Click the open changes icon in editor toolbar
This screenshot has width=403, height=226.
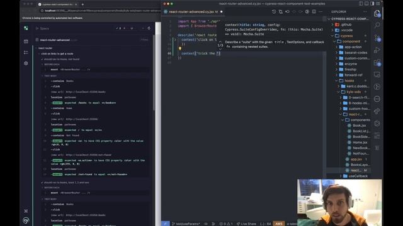[281, 12]
